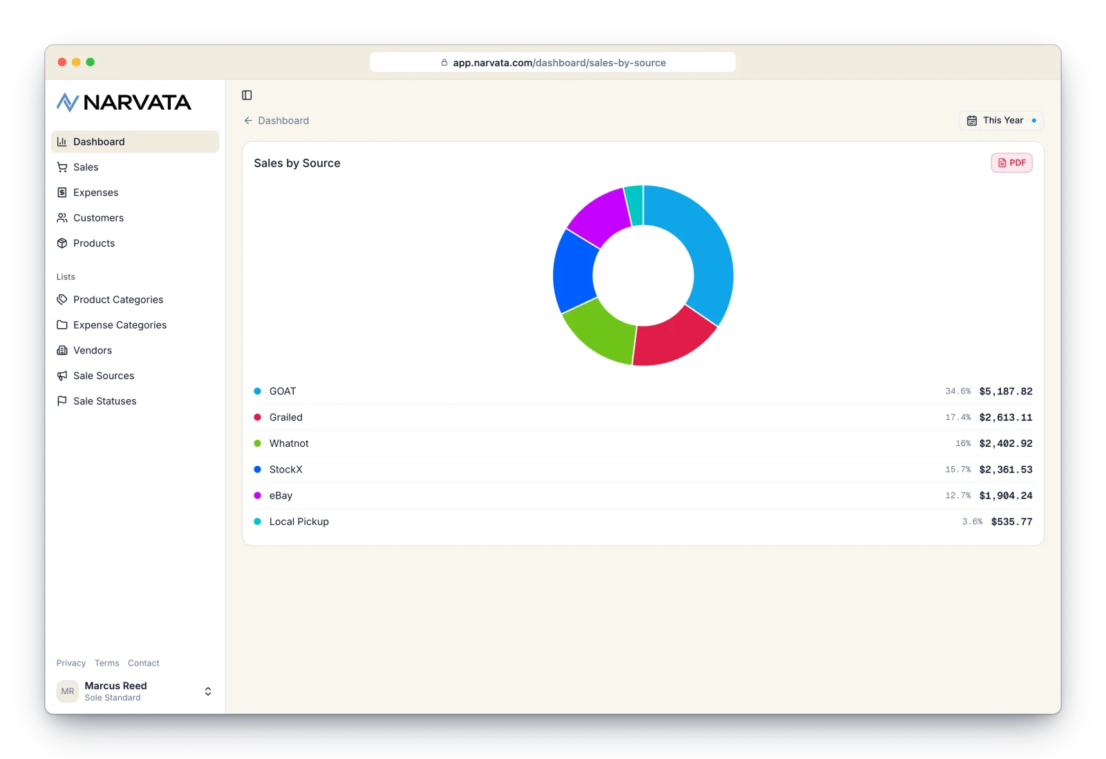Click the Whatnot green legend dot
Image resolution: width=1106 pixels, height=759 pixels.
pyautogui.click(x=258, y=443)
